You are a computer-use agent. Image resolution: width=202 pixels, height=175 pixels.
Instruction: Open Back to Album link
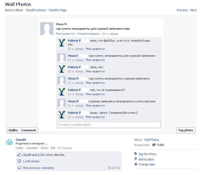[14, 10]
